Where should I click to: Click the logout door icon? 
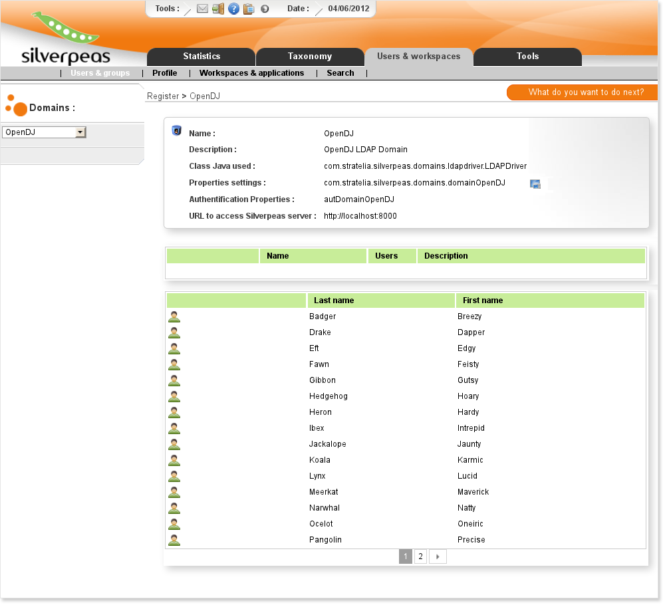[218, 9]
